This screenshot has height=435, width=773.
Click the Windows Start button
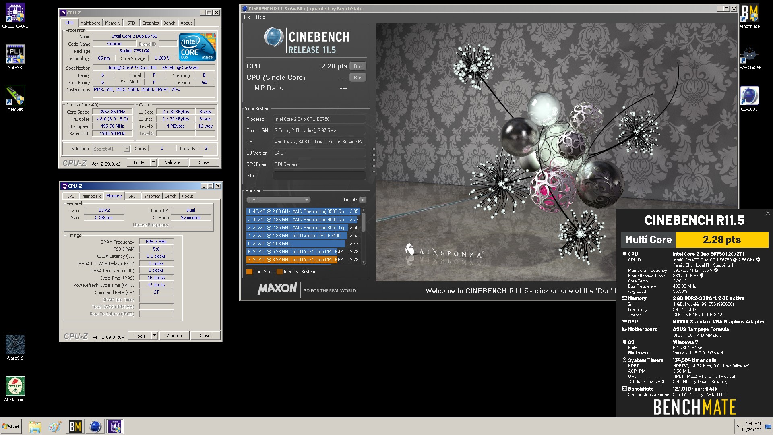tap(11, 426)
